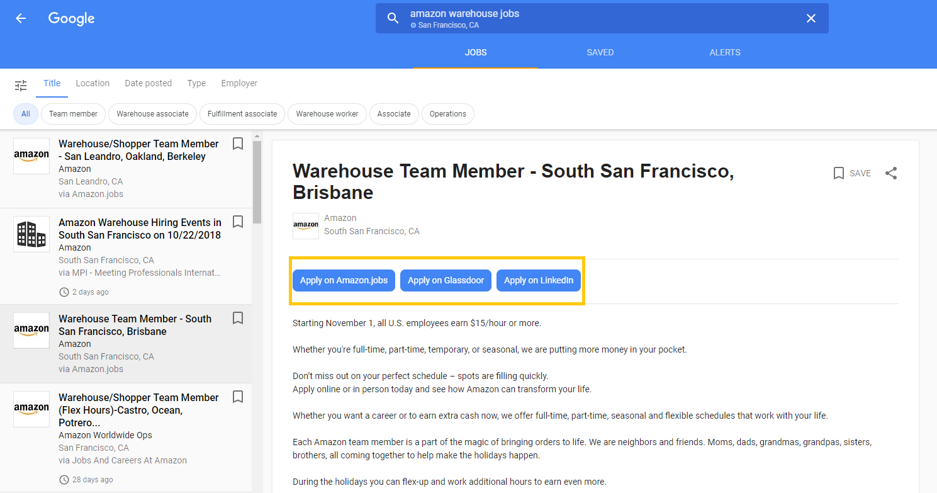Click Amazon logo in job detail header
Image resolution: width=937 pixels, height=493 pixels.
click(306, 225)
